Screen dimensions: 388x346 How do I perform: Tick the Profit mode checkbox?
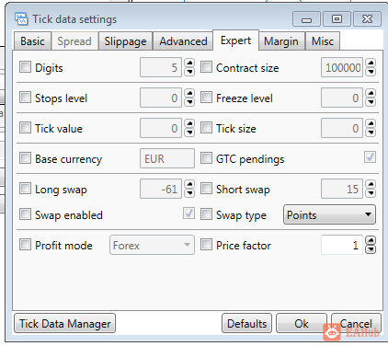(25, 245)
